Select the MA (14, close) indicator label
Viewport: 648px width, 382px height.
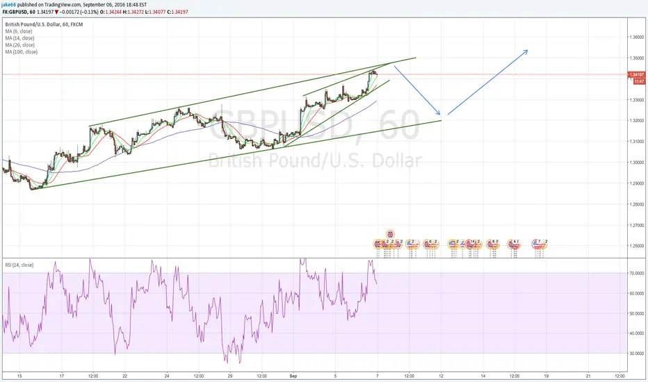pyautogui.click(x=20, y=38)
